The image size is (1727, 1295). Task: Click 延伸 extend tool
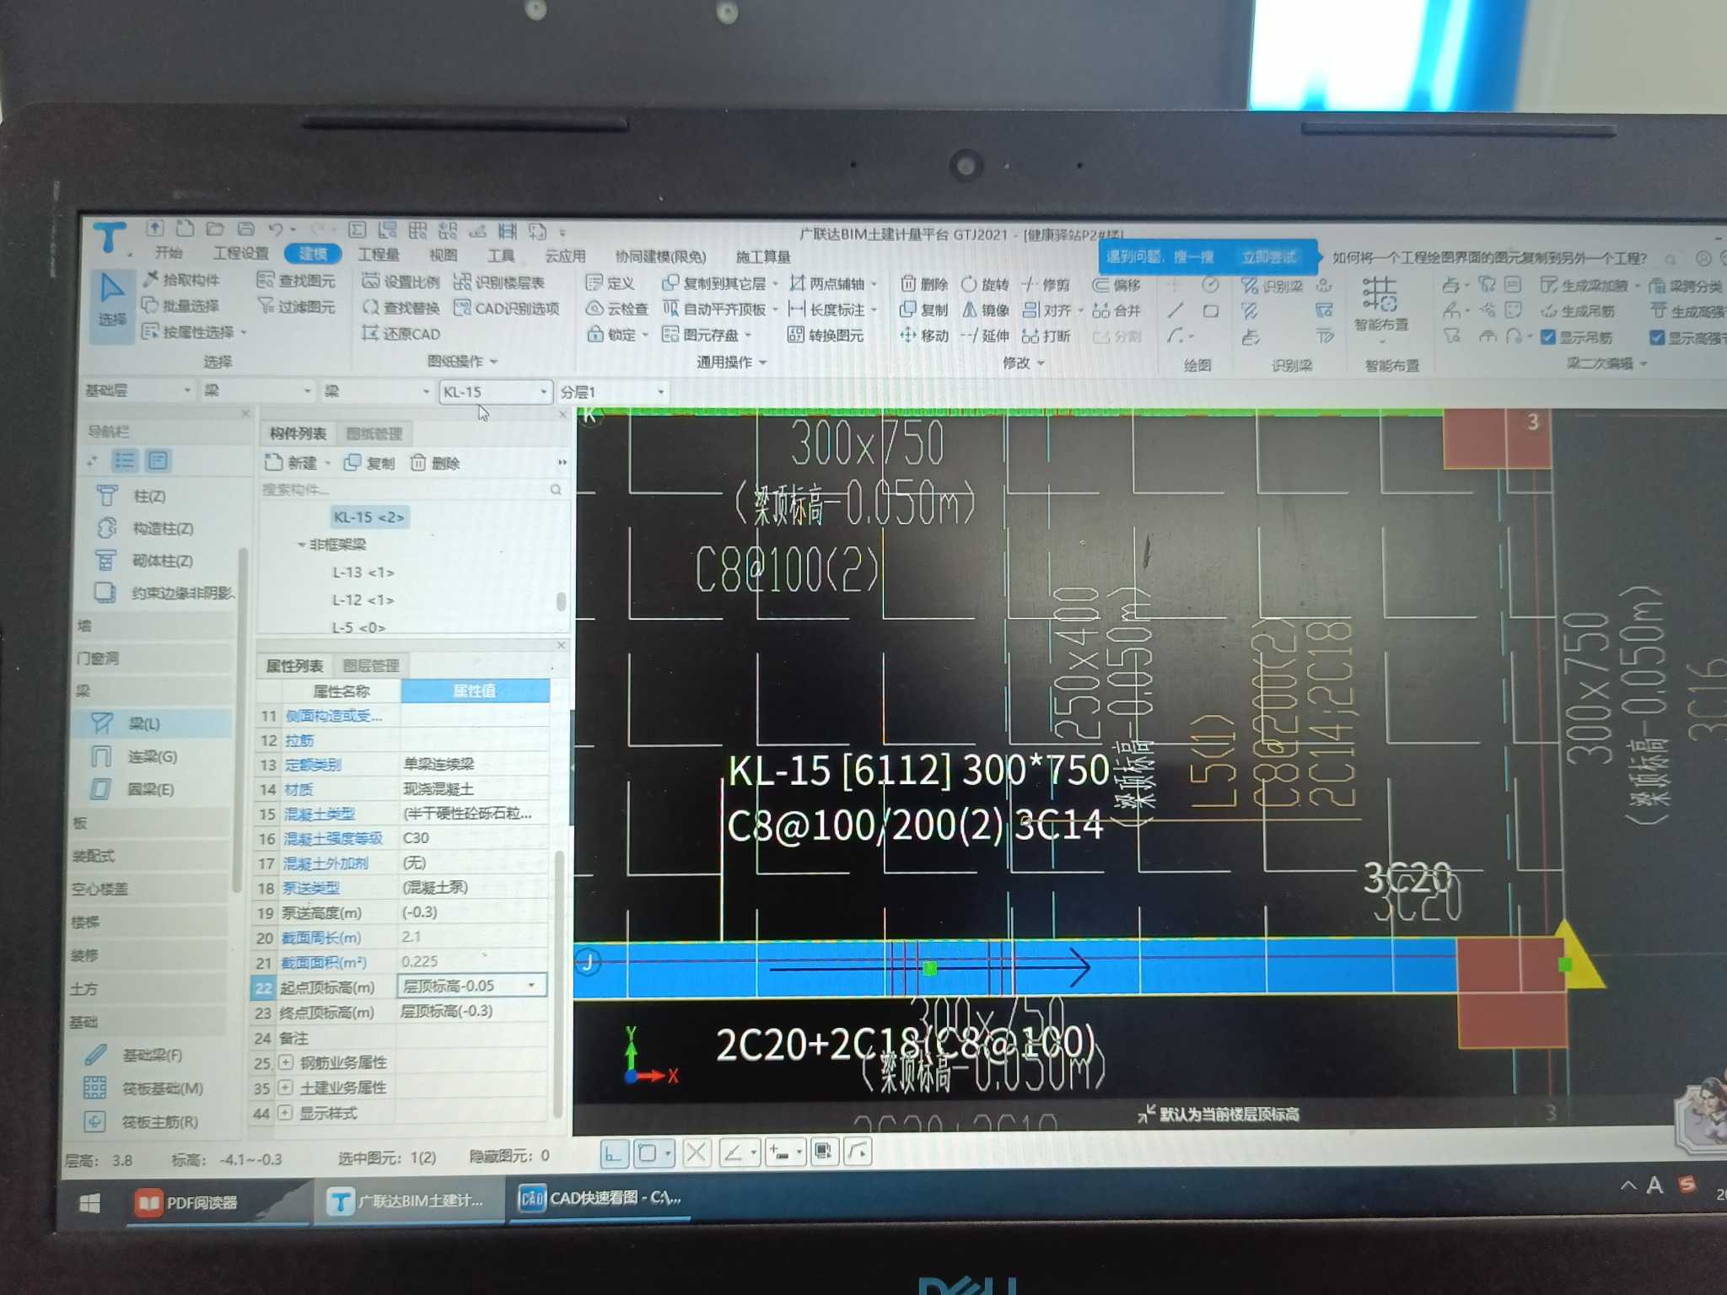(x=985, y=336)
